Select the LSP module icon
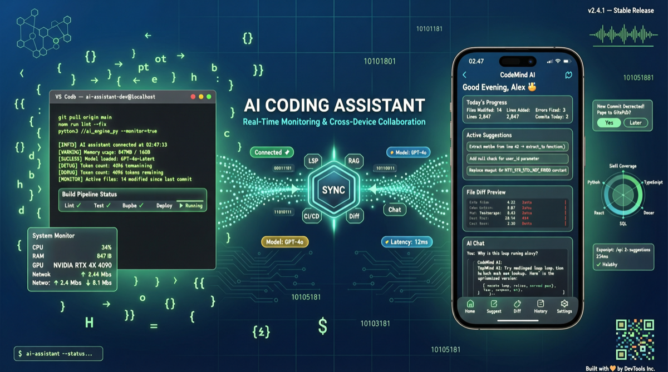 point(312,161)
